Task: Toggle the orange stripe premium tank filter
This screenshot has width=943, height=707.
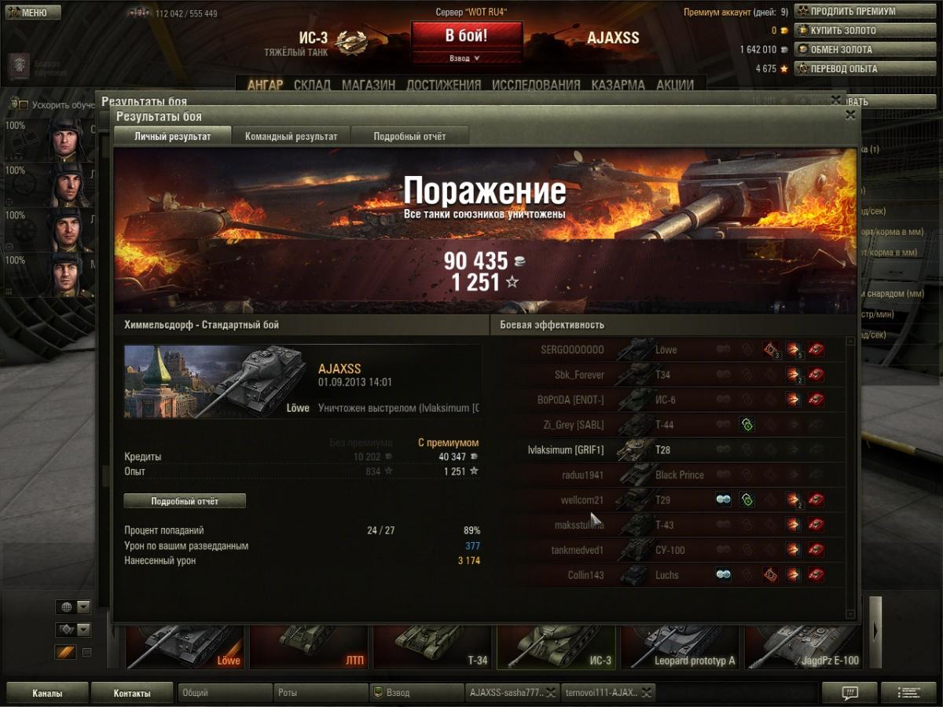Action: 65,652
